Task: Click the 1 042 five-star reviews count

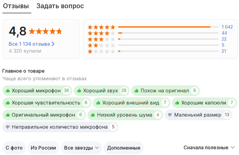Action: [227, 27]
